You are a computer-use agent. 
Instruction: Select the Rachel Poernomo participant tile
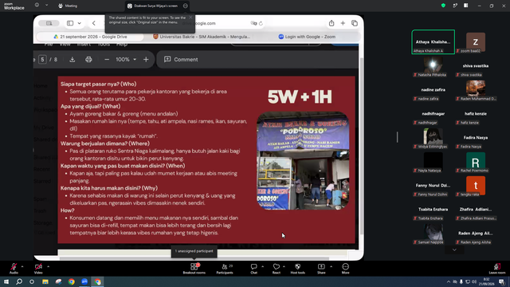tap(476, 162)
